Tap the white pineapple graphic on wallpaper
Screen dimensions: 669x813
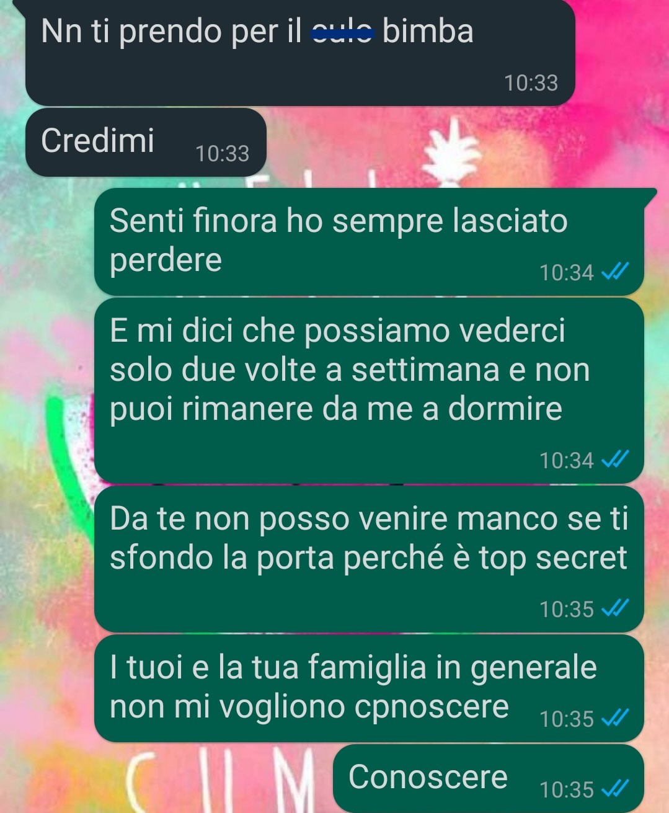[456, 157]
